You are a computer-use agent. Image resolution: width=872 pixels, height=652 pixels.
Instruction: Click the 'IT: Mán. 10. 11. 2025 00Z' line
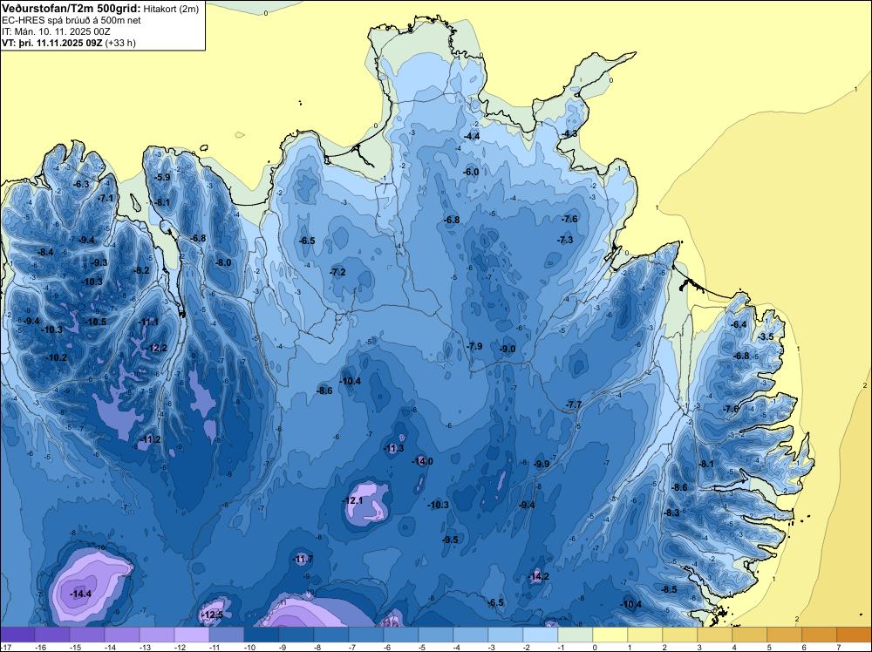click(56, 31)
